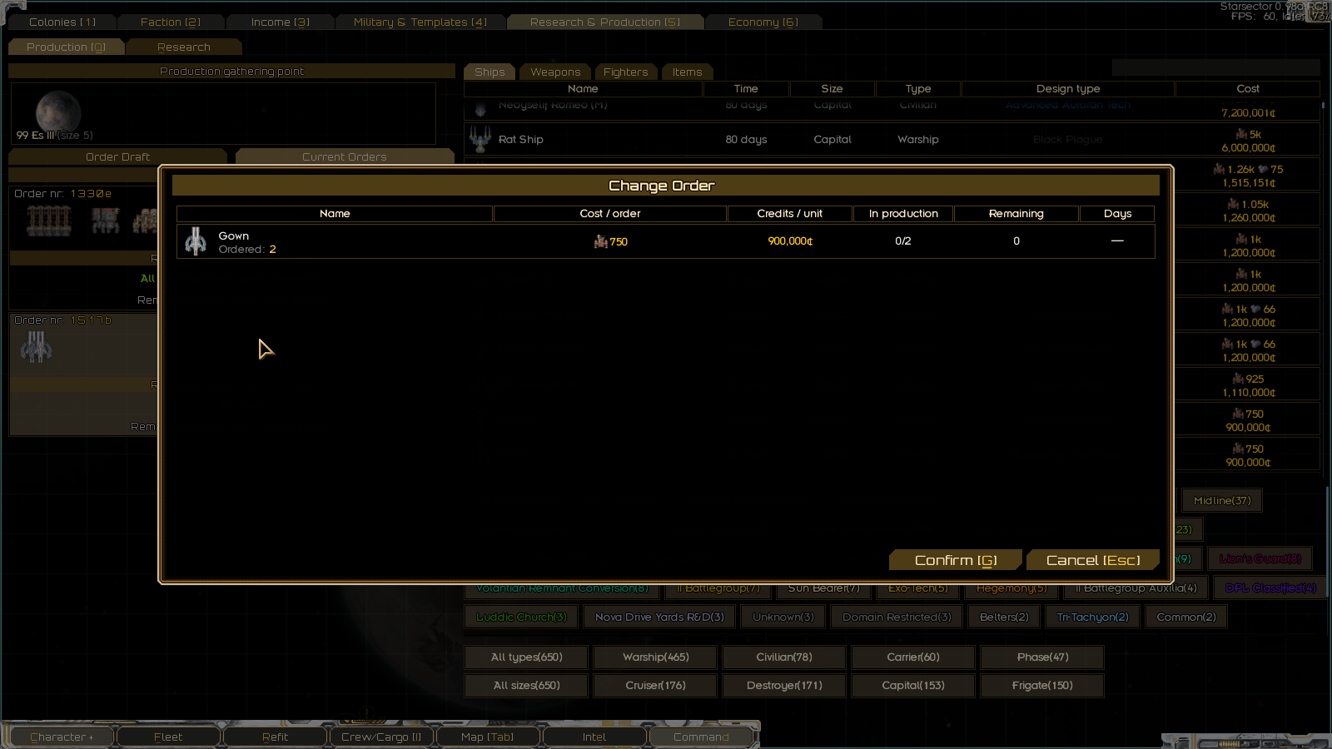Click the Gown ship icon in Change Order
The image size is (1332, 749).
196,241
